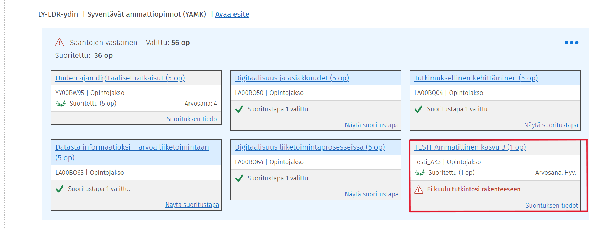Show Näytä suoritustapa for Digitaalisuus ja asiakkuudet
This screenshot has height=229, width=614.
pyautogui.click(x=372, y=125)
